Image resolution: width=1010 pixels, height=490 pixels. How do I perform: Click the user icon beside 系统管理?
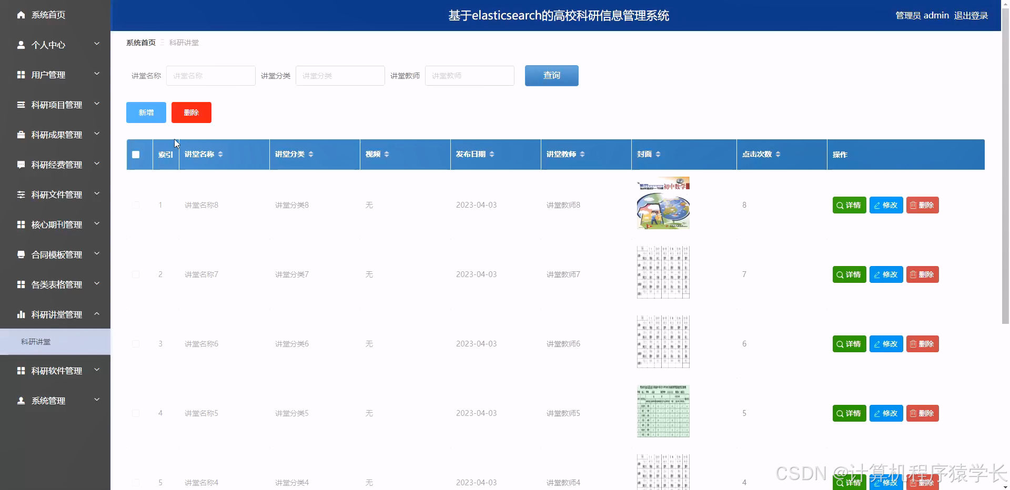pos(21,401)
